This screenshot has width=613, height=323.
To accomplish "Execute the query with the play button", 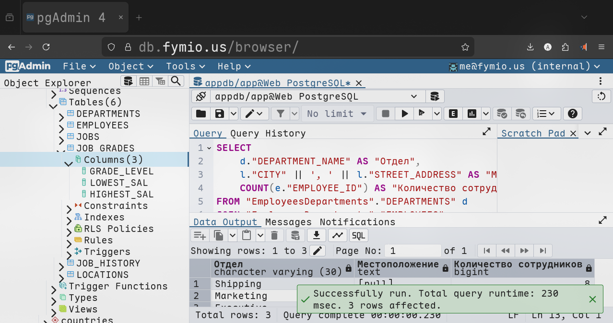I will (x=405, y=114).
